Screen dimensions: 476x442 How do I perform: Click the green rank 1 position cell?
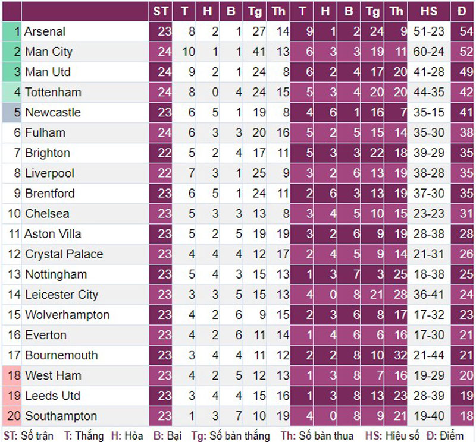click(12, 31)
